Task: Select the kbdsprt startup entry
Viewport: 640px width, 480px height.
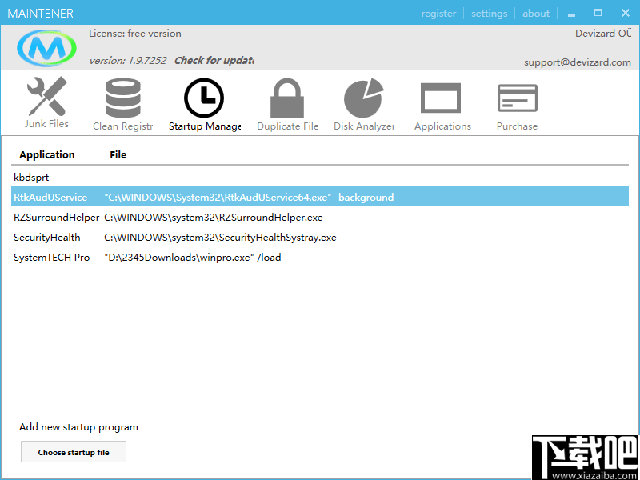Action: coord(320,178)
